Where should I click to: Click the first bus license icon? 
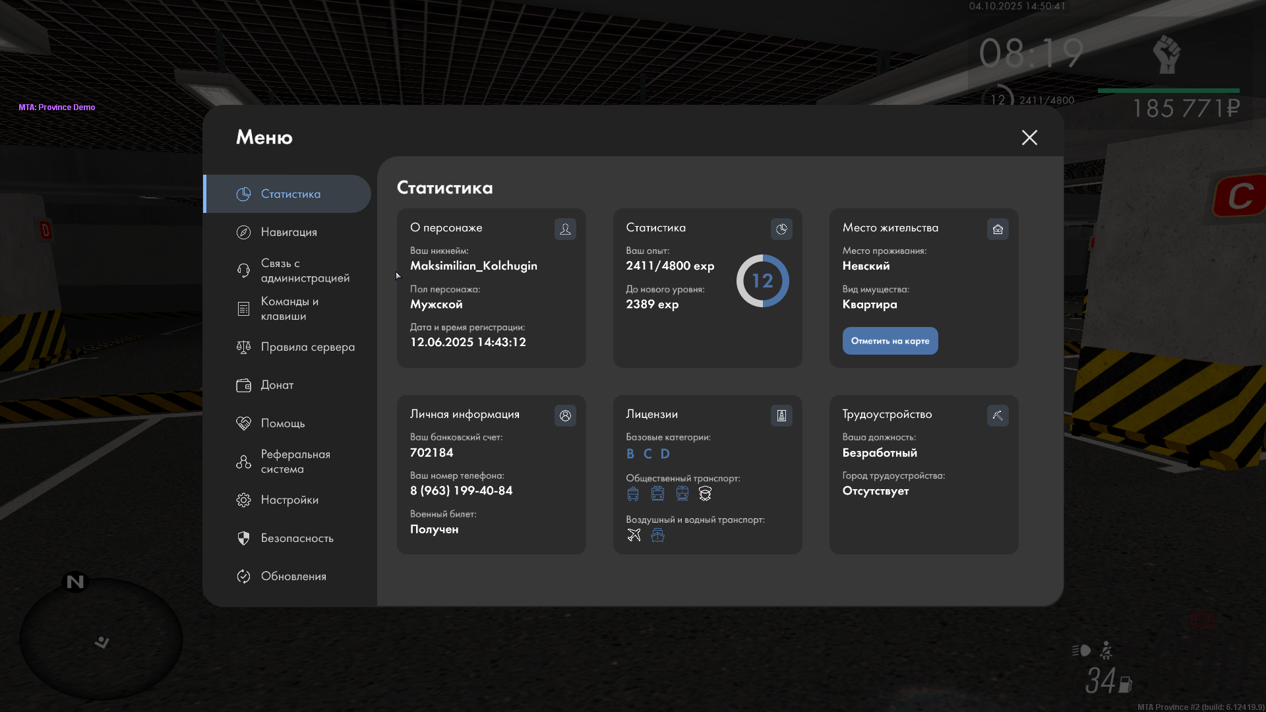[633, 494]
